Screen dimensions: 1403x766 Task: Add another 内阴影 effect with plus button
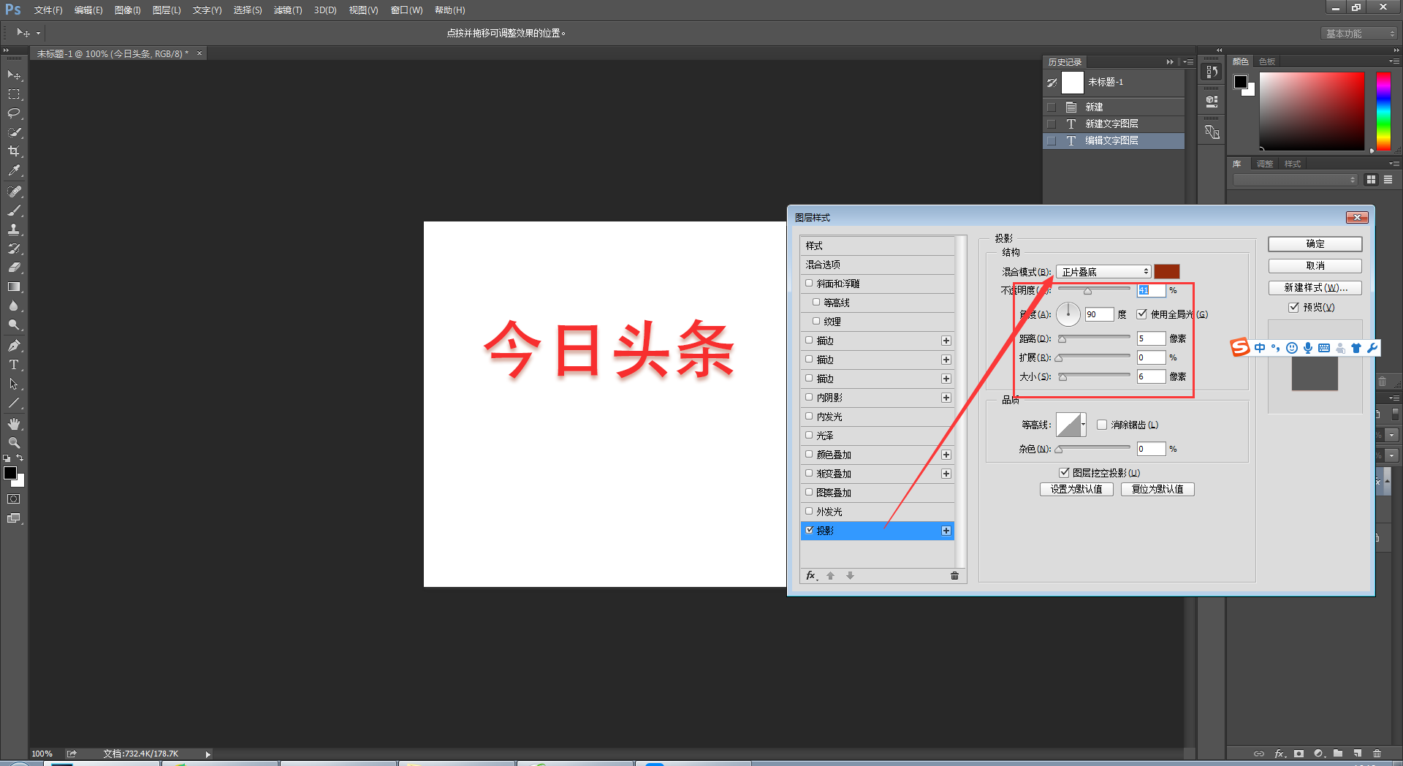[946, 398]
